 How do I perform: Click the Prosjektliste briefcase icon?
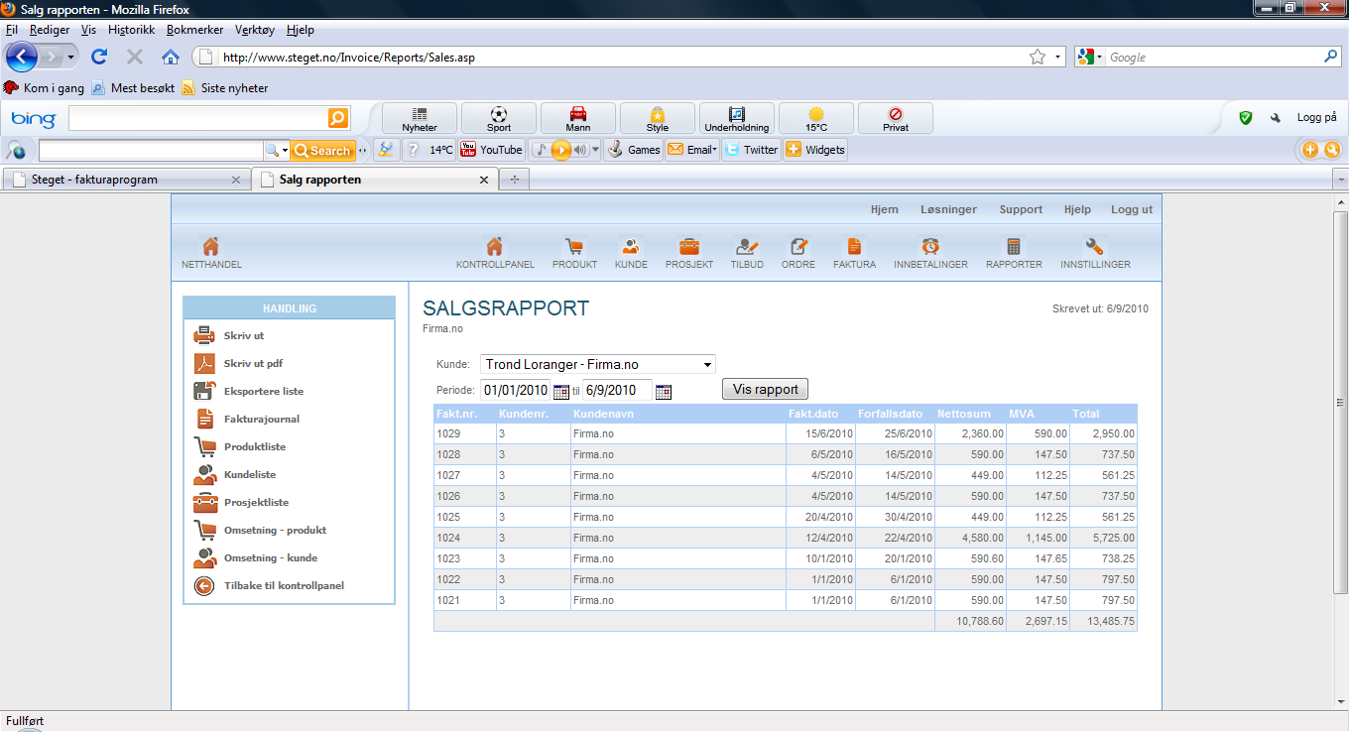pyautogui.click(x=204, y=502)
